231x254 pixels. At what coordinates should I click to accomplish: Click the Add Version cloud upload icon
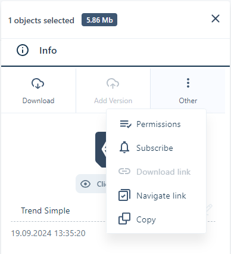click(113, 83)
